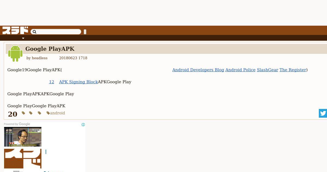Expand the dropdown arrow below the site logo
This screenshot has width=327, height=172.
(23, 38)
